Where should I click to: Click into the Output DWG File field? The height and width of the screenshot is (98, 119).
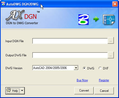coord(70,55)
